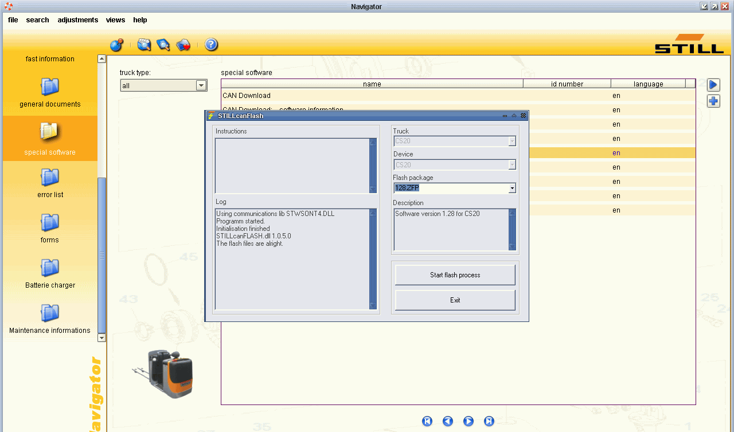Go to the next page arrow
The height and width of the screenshot is (432, 734).
pos(468,421)
